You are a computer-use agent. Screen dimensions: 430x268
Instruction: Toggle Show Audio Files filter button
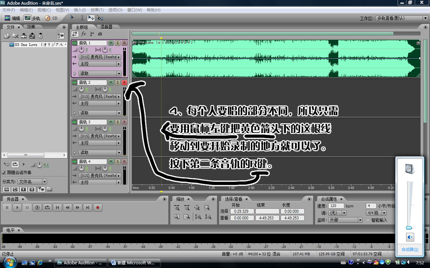click(x=6, y=189)
